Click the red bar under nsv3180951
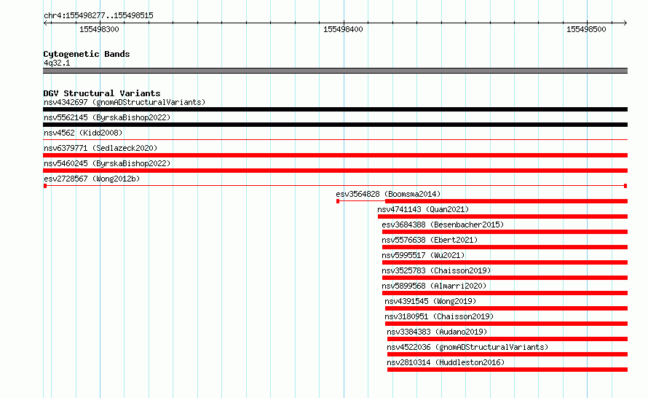648x398 pixels. coord(506,324)
